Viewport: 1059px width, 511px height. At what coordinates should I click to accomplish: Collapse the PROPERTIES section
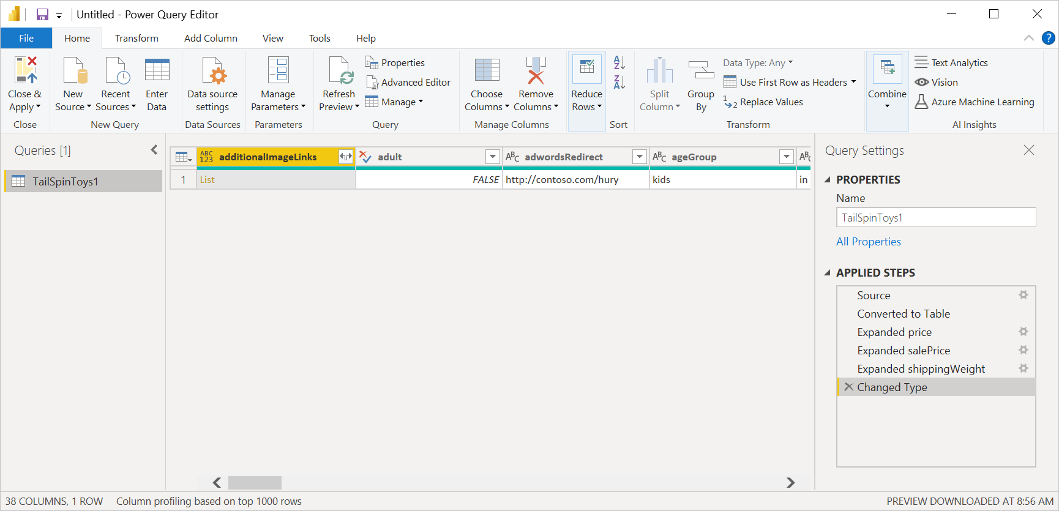[x=828, y=180]
